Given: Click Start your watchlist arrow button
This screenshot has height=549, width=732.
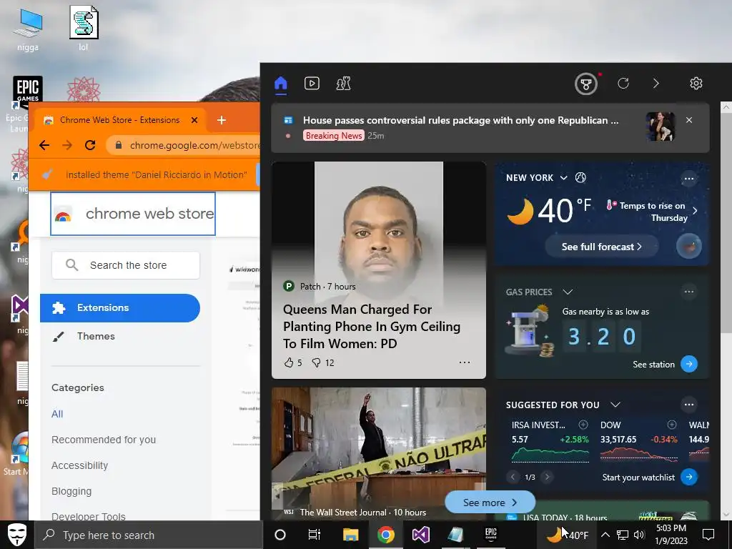Looking at the screenshot, I should coord(689,477).
